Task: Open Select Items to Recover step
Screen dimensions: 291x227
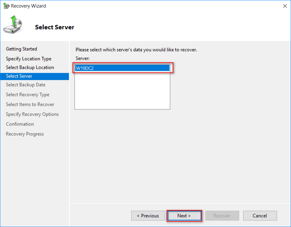Action: pos(30,104)
